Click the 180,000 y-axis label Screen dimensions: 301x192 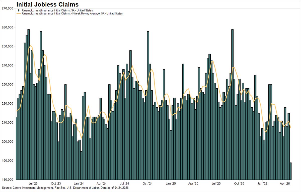click(7, 180)
